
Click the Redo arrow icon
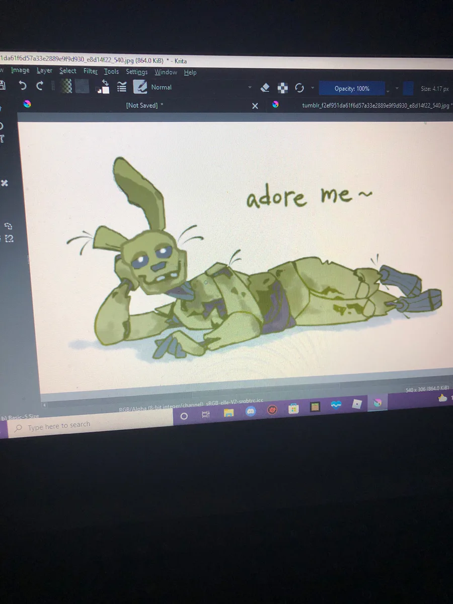[40, 86]
